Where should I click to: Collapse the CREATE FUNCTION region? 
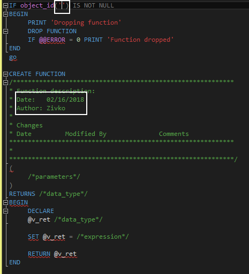pos(6,74)
